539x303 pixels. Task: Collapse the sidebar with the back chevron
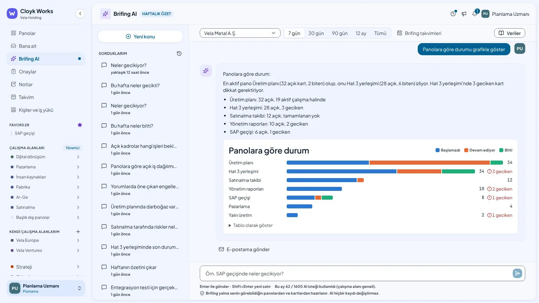click(80, 13)
